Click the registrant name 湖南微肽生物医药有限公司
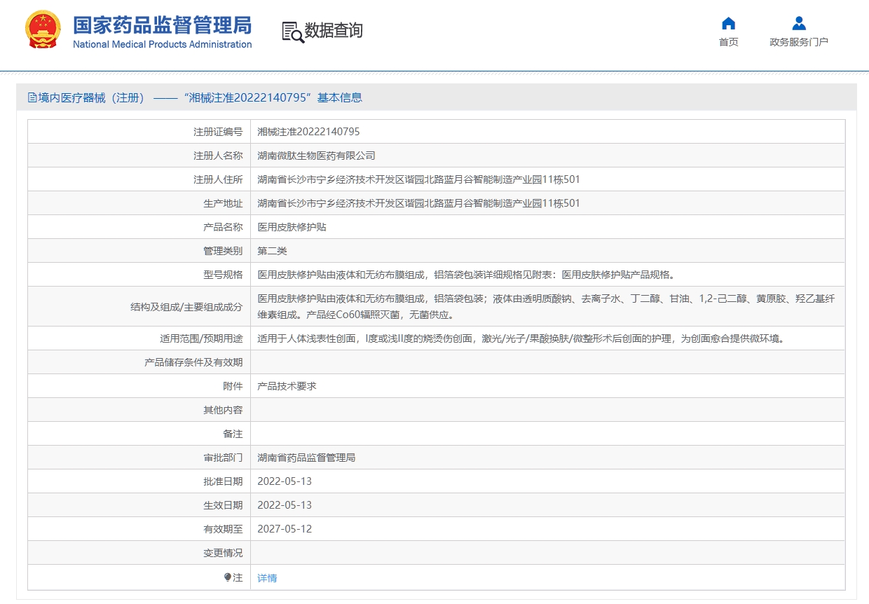This screenshot has height=604, width=869. [x=316, y=156]
